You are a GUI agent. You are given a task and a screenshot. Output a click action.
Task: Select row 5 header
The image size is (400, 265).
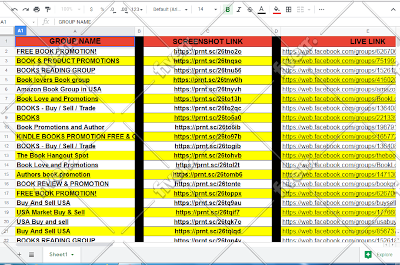point(7,80)
